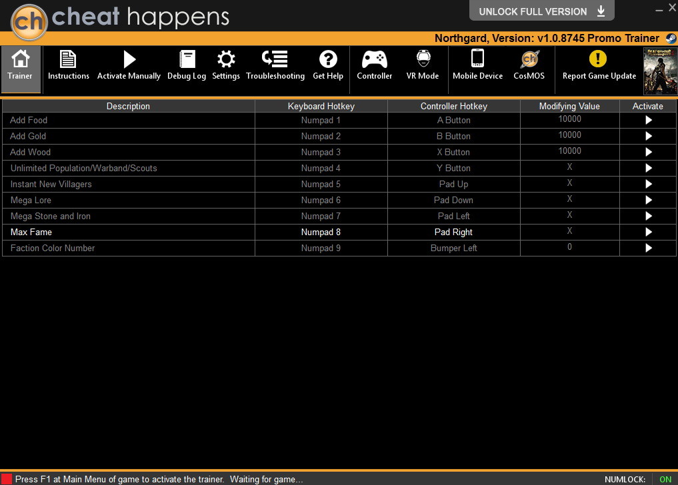Image resolution: width=678 pixels, height=485 pixels.
Task: Edit Add Wood modifying value 10000
Action: [569, 151]
